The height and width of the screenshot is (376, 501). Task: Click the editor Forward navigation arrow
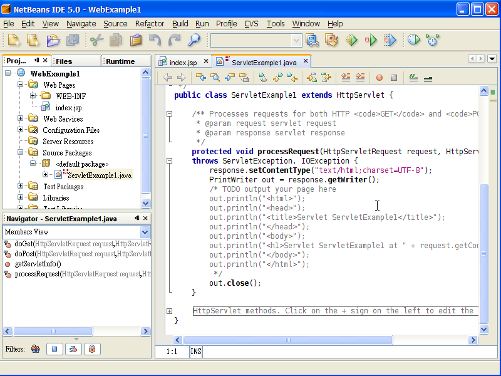point(182,77)
